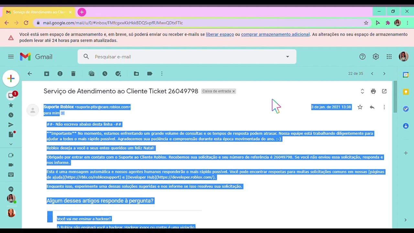Screen dimensions: 414x233
Task: Open the Gmail main menu hamburger
Action: (11, 57)
